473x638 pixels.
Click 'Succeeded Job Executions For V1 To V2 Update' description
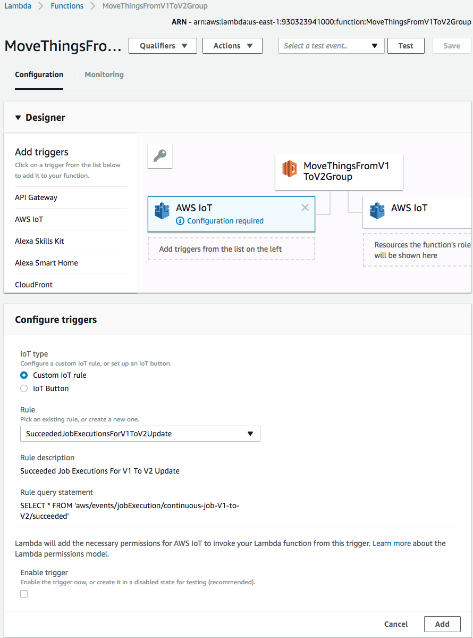100,471
